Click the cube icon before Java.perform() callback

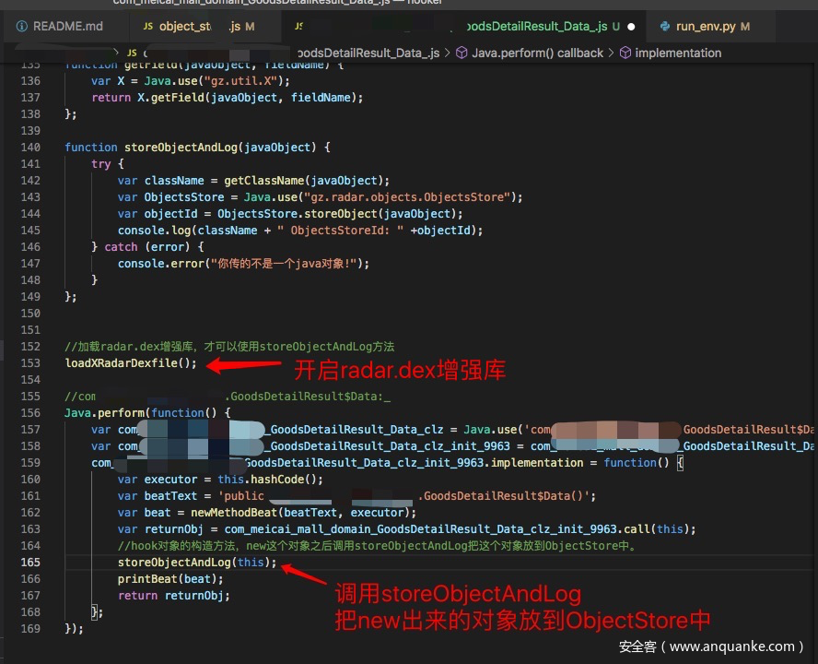(462, 53)
